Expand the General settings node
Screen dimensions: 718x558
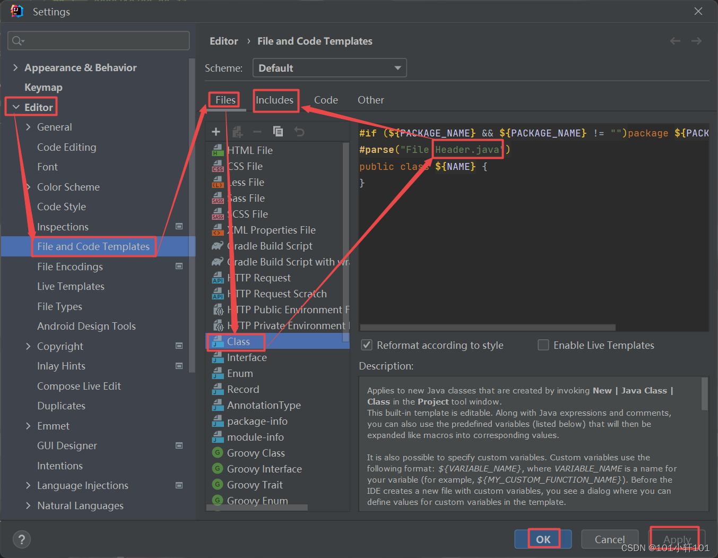tap(29, 127)
